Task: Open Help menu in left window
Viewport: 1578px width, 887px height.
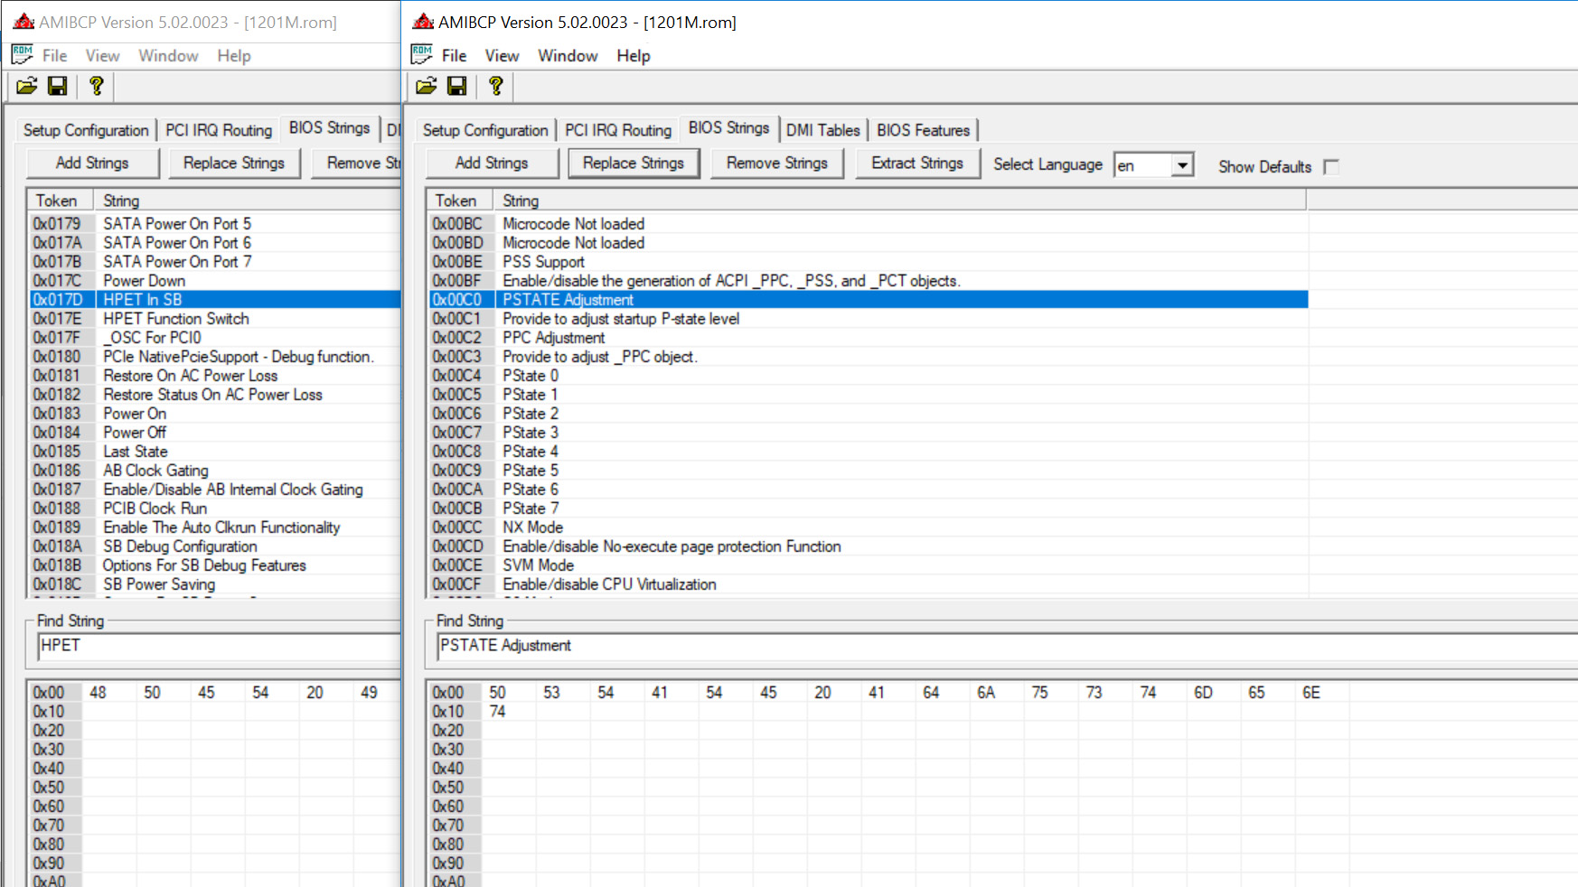Action: (x=234, y=56)
